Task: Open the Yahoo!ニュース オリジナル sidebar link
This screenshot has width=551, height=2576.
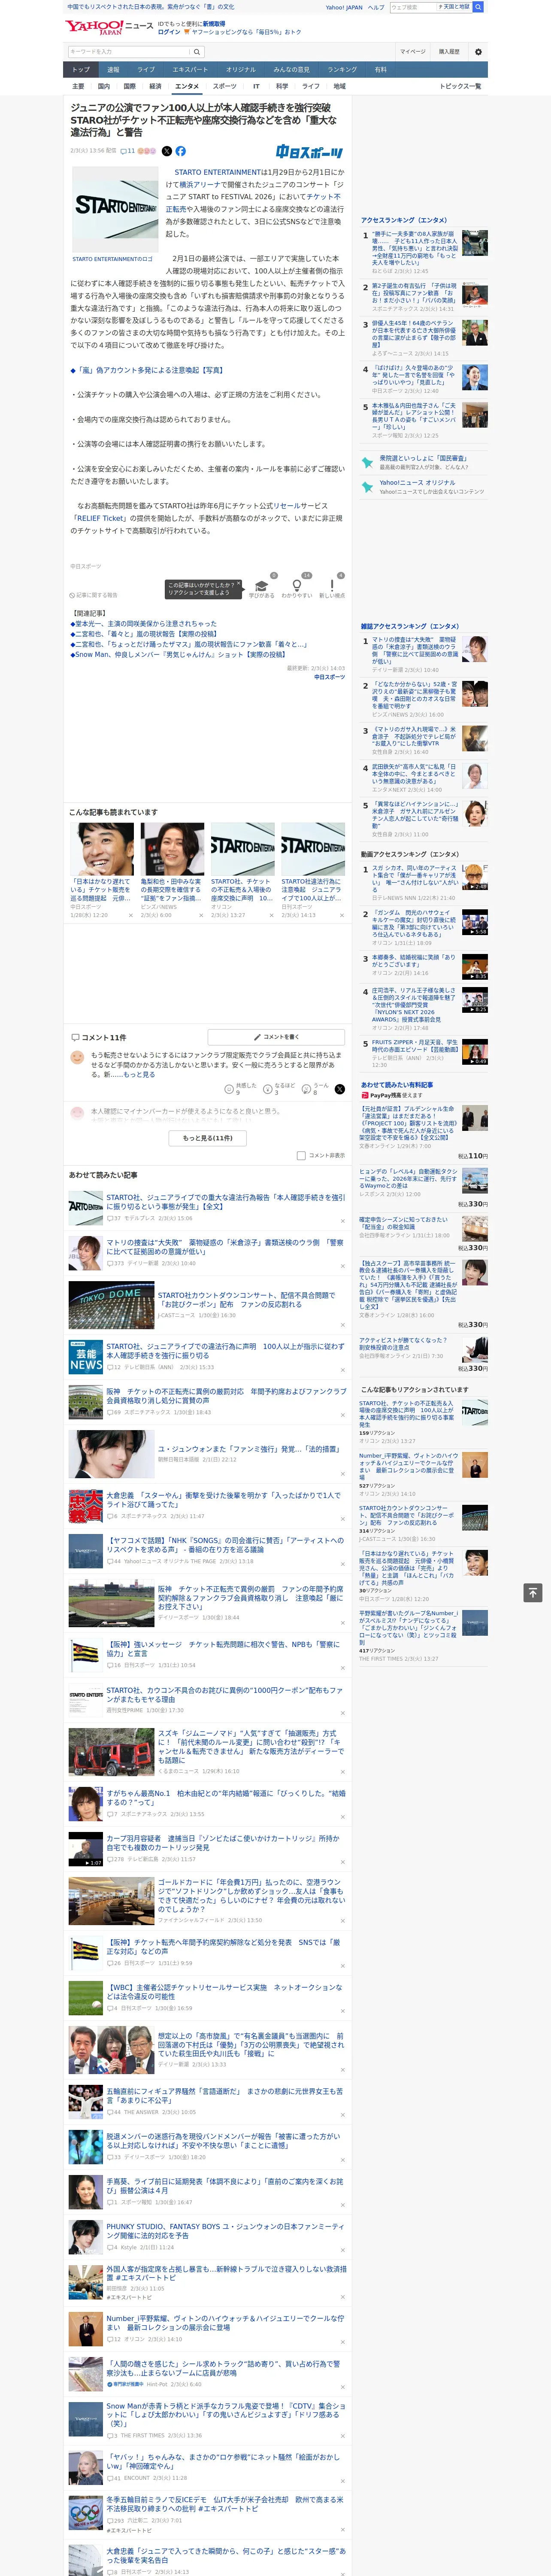Action: 417,483
